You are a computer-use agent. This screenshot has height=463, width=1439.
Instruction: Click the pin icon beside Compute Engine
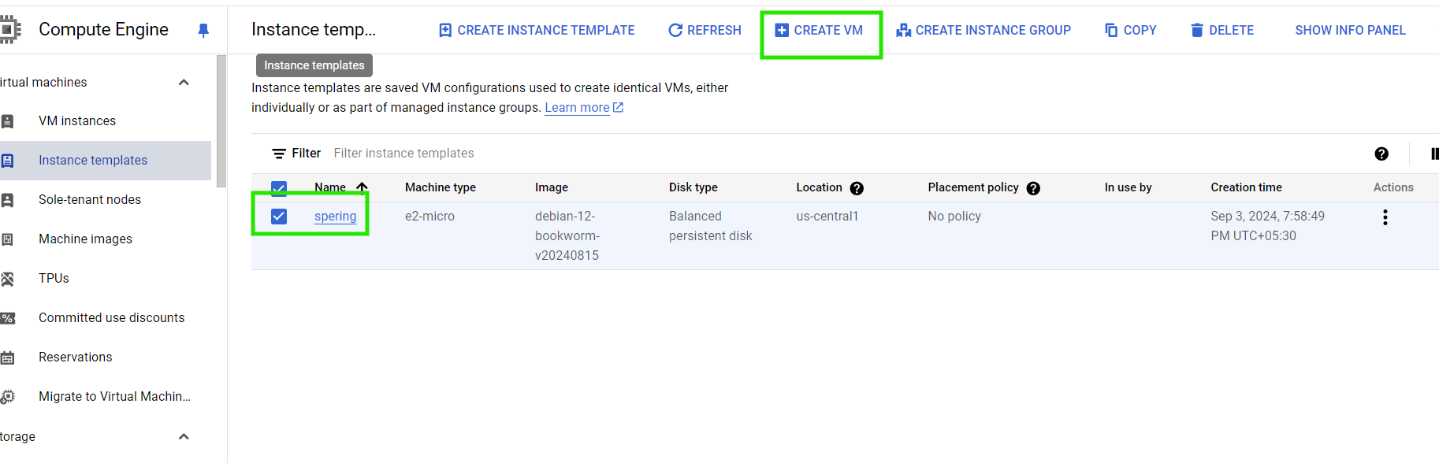(203, 30)
